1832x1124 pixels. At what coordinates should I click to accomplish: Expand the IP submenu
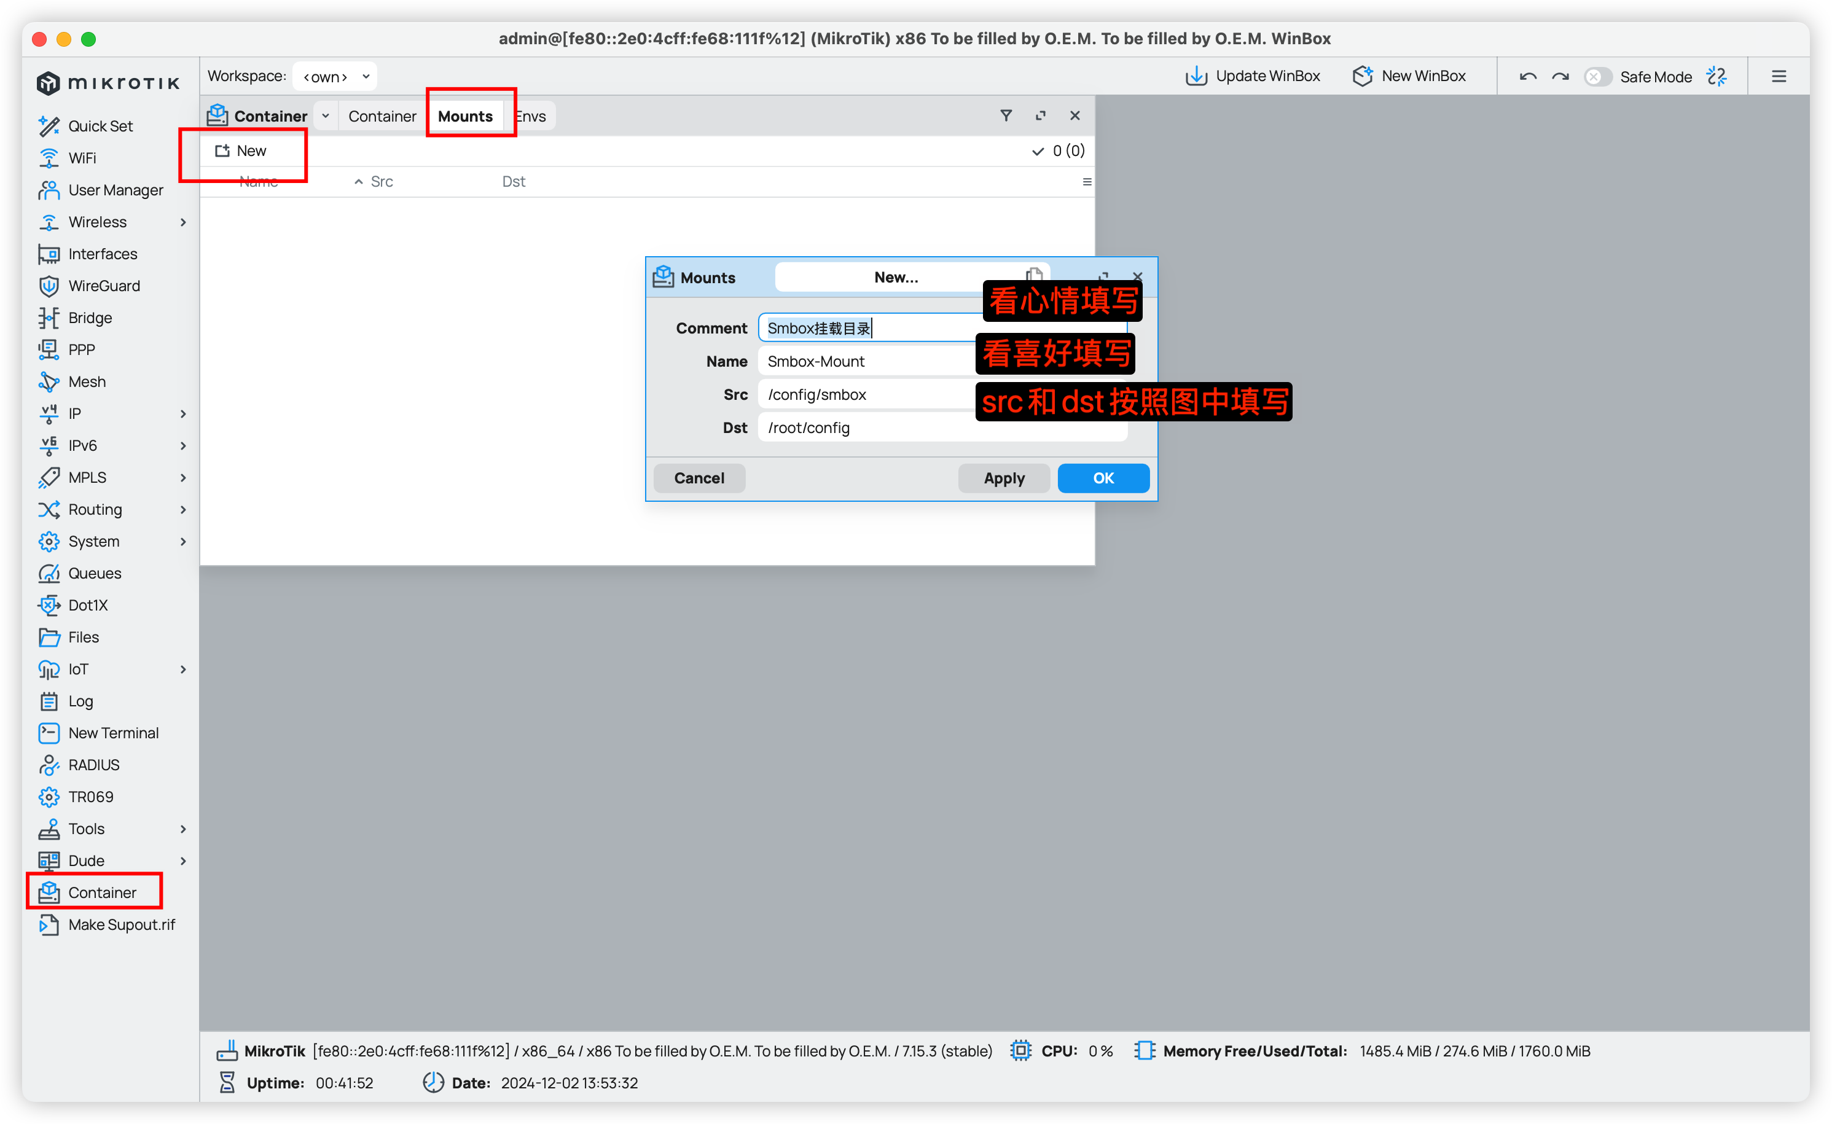click(x=183, y=413)
